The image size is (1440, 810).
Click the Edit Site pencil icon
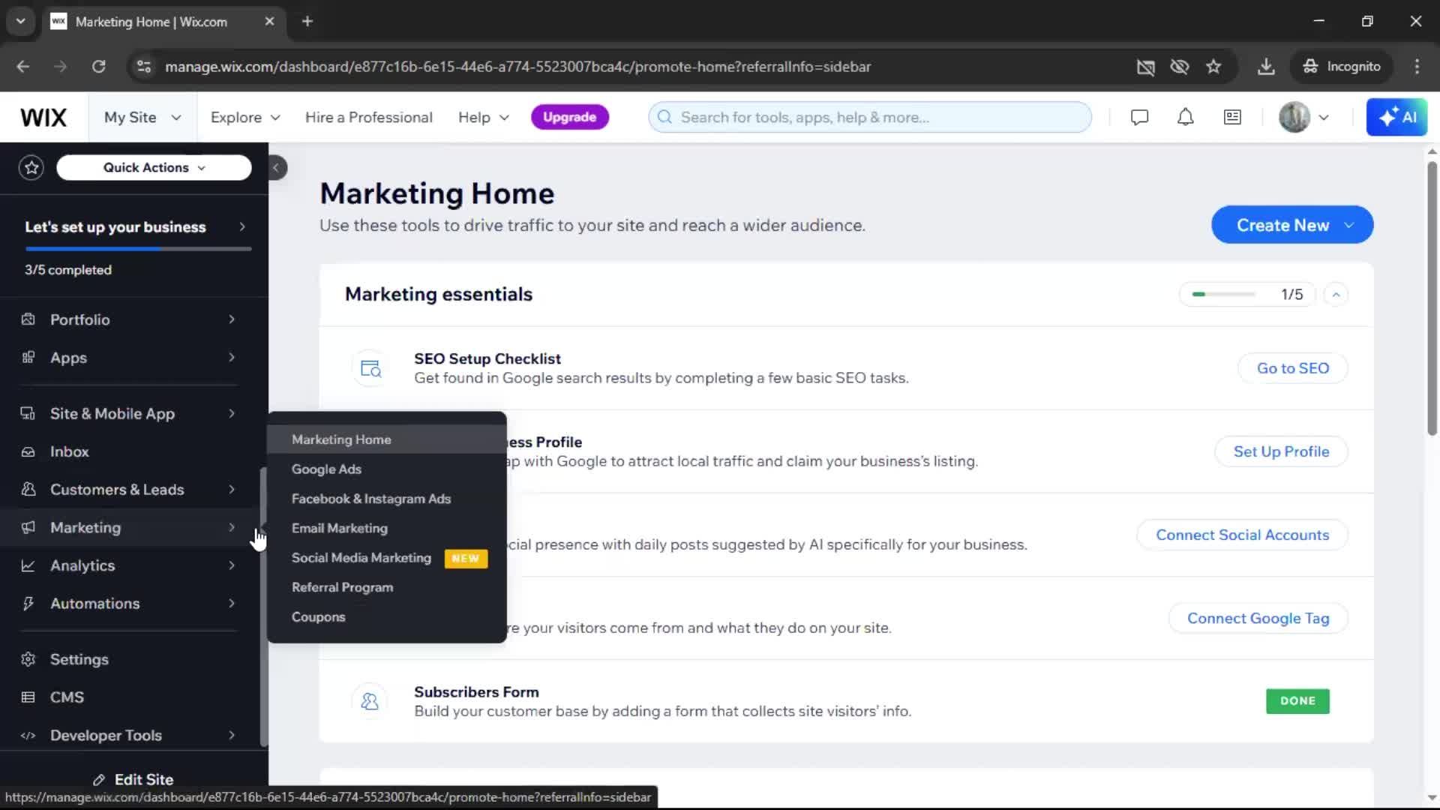pyautogui.click(x=99, y=780)
